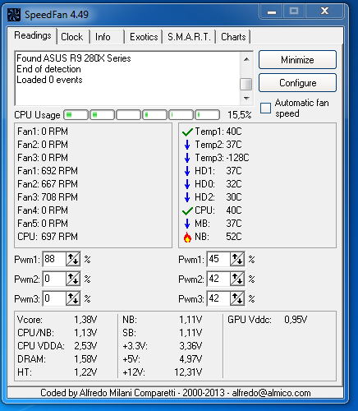Click the 'Fan3: 708 RPM' reading

[48, 197]
